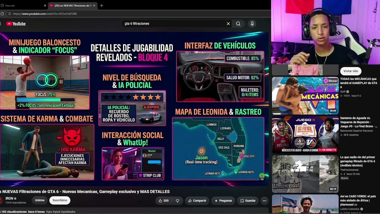Screen dimensions: 380x214
Task: Open the MECÁNICAS video thumbnail
Action: tap(305, 95)
